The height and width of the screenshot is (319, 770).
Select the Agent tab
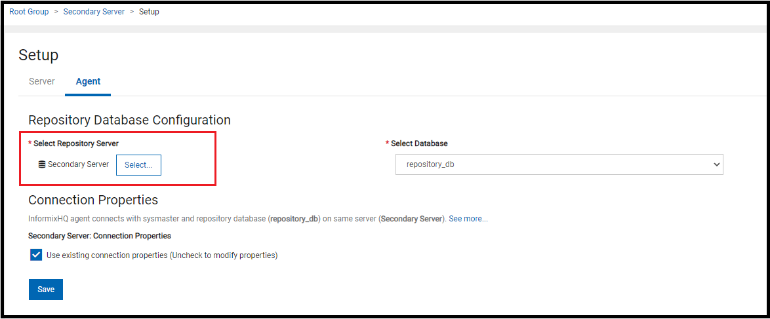pyautogui.click(x=88, y=81)
